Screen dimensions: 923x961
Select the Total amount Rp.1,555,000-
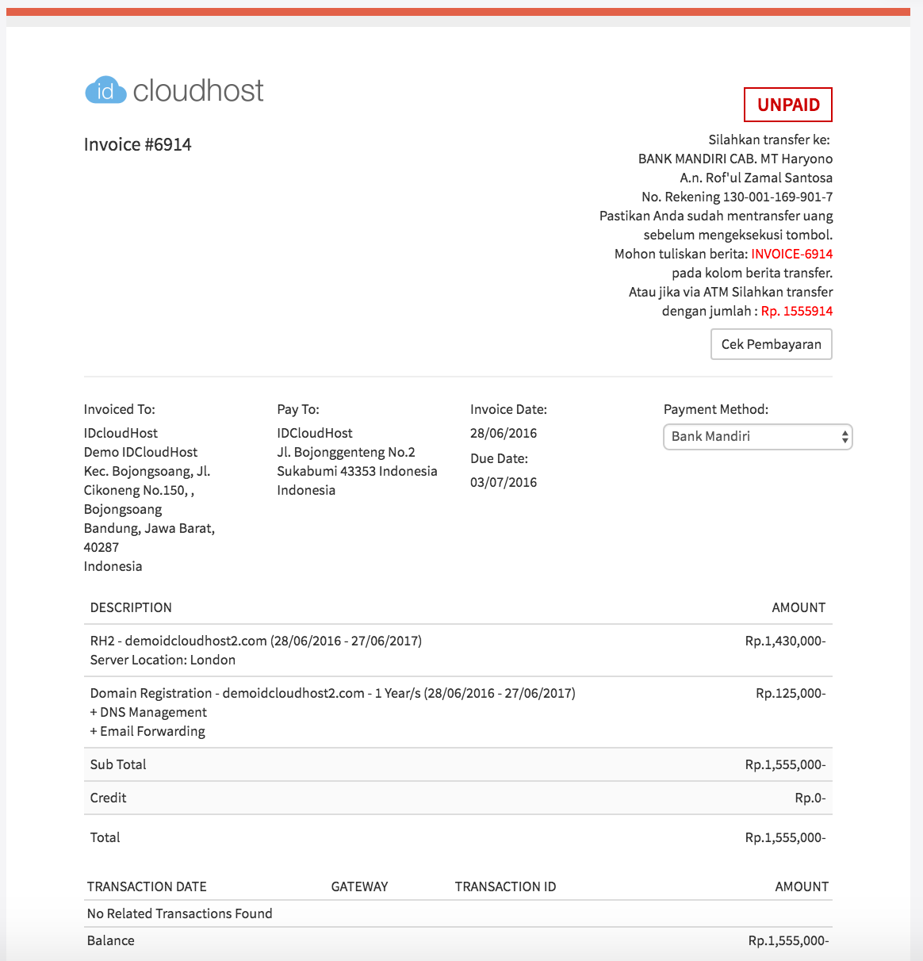tap(784, 837)
